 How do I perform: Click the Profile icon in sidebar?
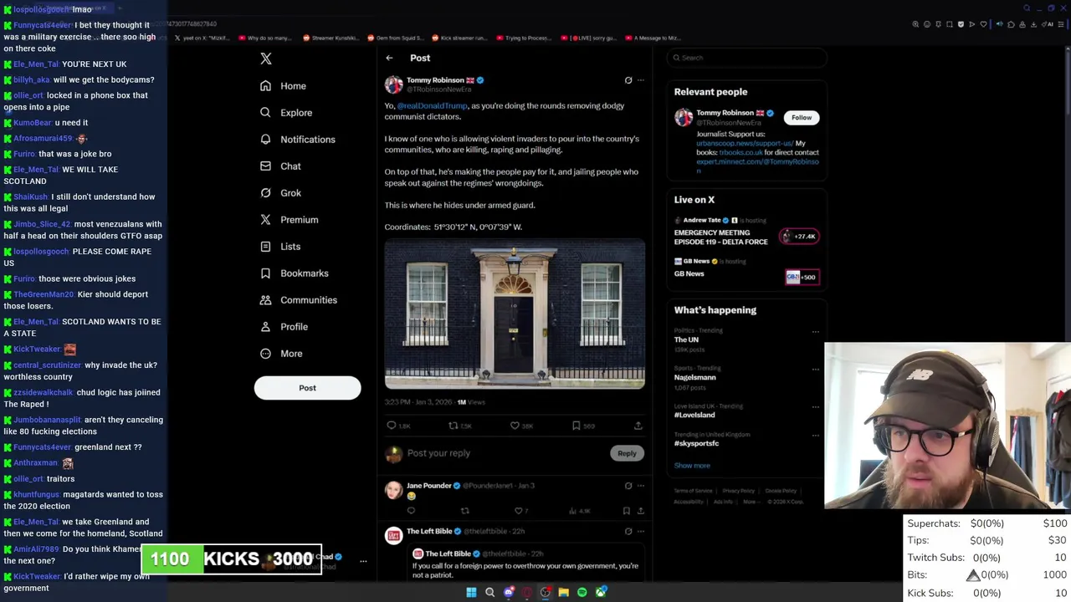265,327
